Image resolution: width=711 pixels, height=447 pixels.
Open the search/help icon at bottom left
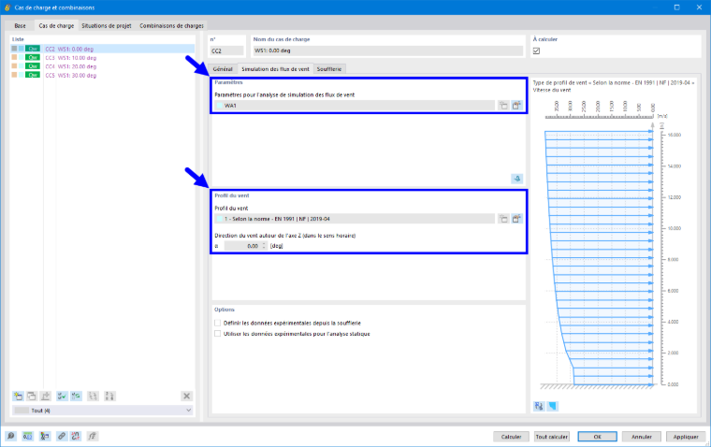11,436
